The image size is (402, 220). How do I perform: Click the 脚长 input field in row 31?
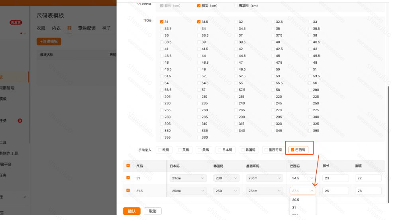(335, 178)
